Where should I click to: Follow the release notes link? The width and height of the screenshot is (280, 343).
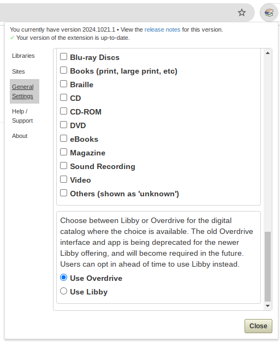click(x=162, y=29)
